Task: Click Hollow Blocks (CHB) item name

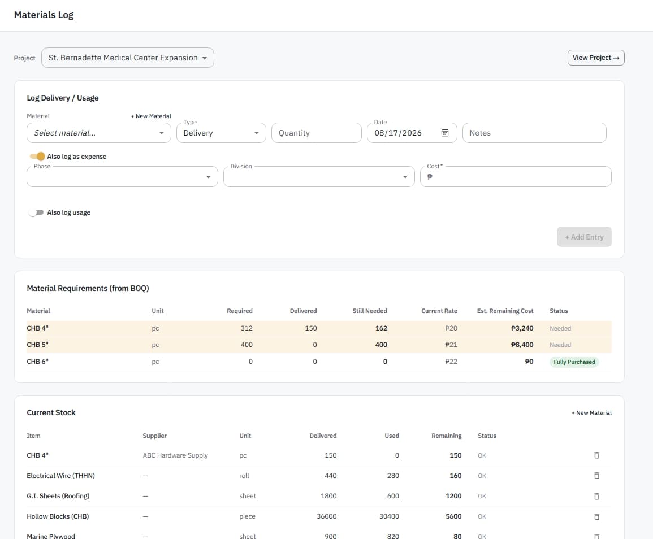Action: point(58,516)
